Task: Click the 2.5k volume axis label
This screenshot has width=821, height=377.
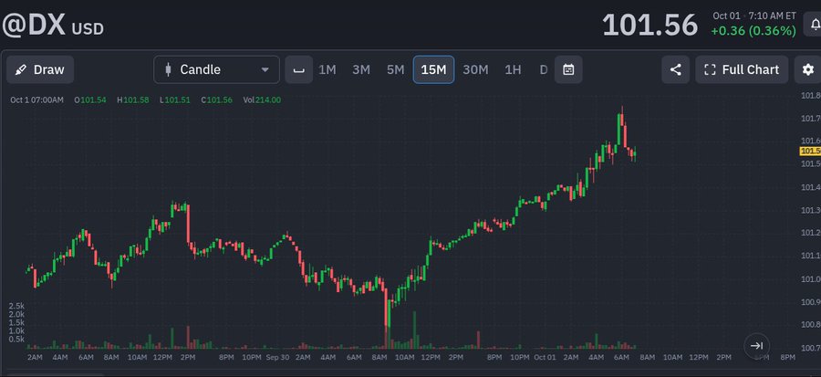Action: tap(16, 305)
